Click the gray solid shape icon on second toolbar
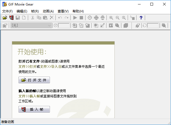 pos(126,26)
